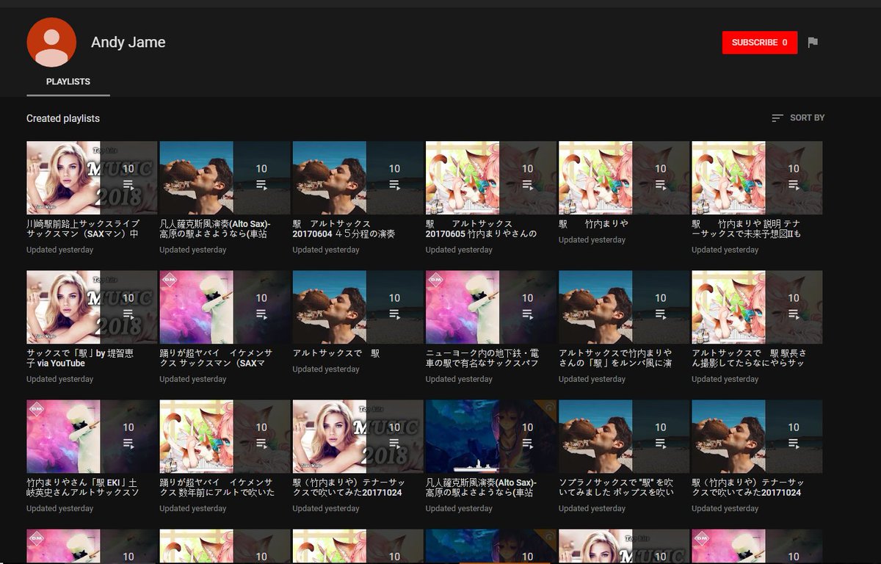
Task: Open thumbnail of playlist 川崎駅前路上サックスライブ
Action: (92, 178)
